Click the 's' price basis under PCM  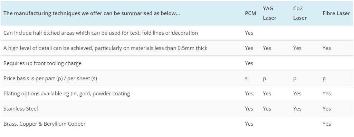tap(246, 78)
